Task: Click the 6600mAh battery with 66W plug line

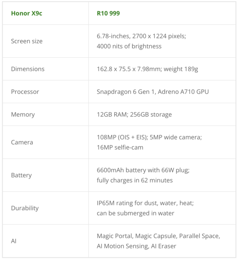Action: tap(143, 170)
